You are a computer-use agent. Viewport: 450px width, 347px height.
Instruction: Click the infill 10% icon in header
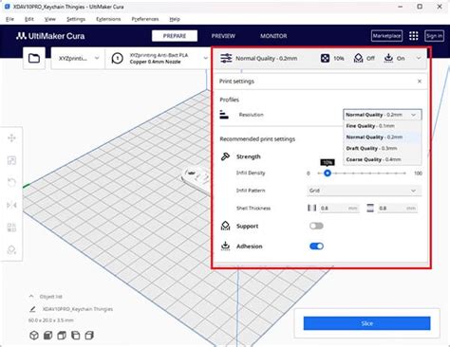click(325, 58)
